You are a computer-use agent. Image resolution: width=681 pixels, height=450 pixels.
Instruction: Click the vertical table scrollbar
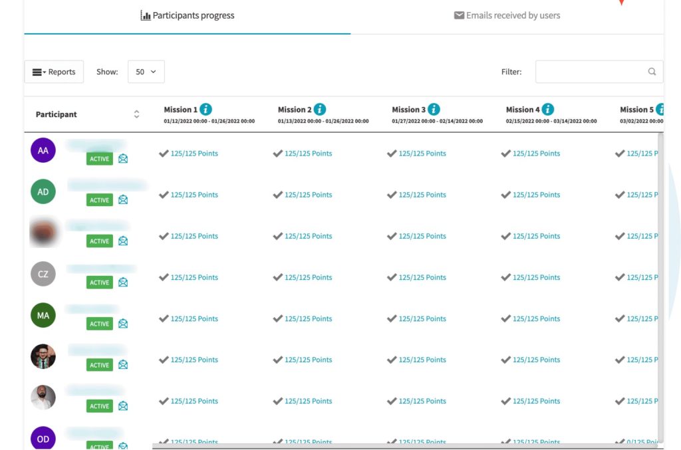(x=660, y=286)
